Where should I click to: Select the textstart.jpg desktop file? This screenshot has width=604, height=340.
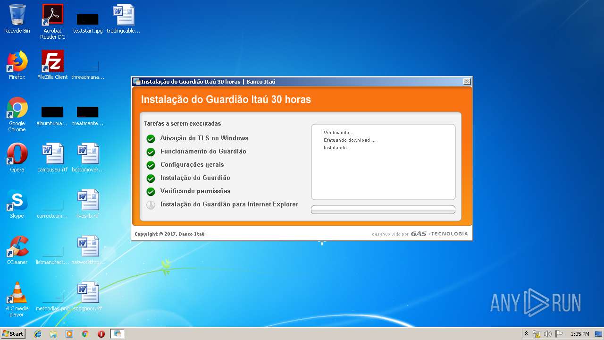coord(88,23)
